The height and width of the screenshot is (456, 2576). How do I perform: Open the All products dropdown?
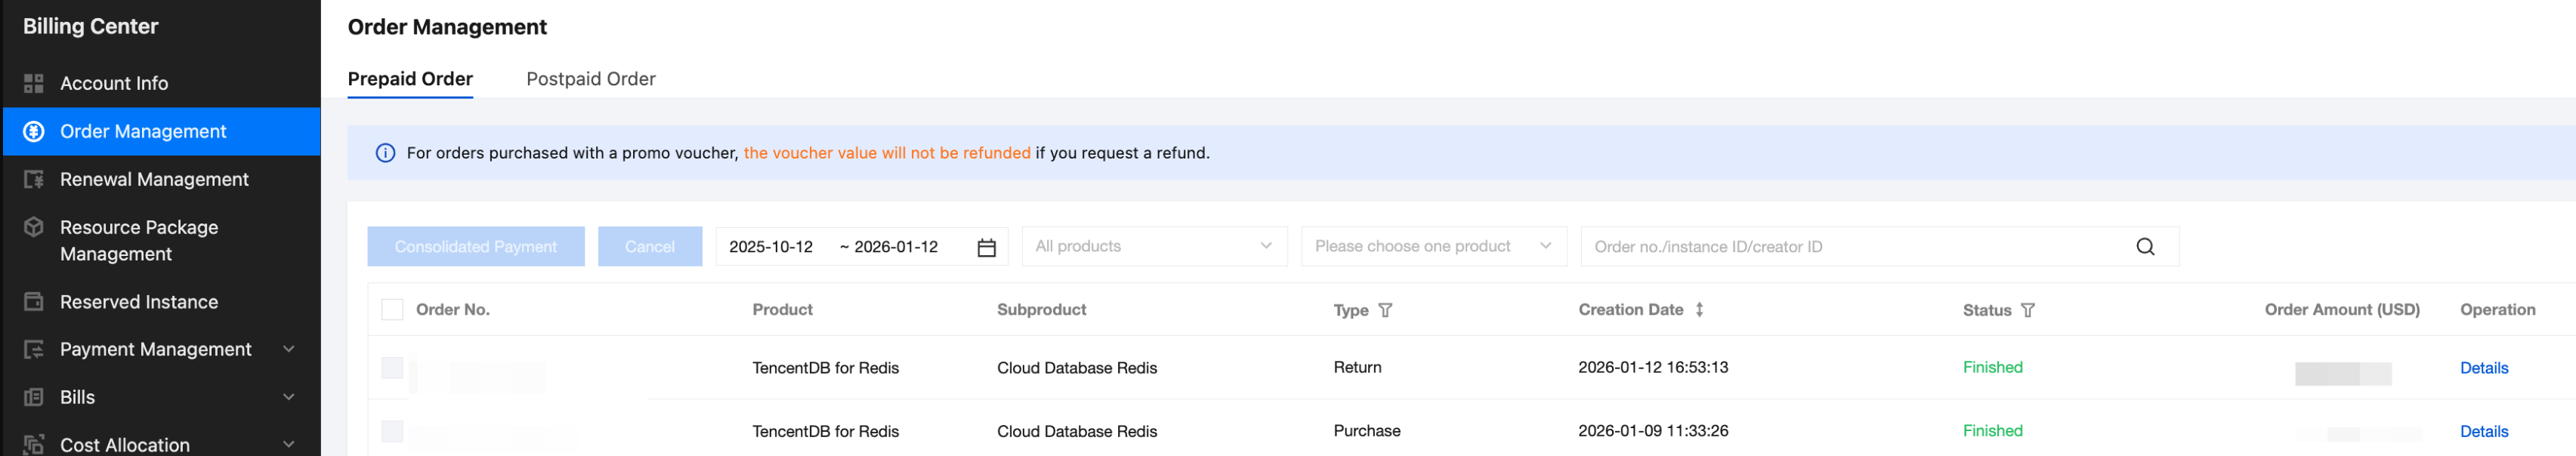[x=1154, y=247]
